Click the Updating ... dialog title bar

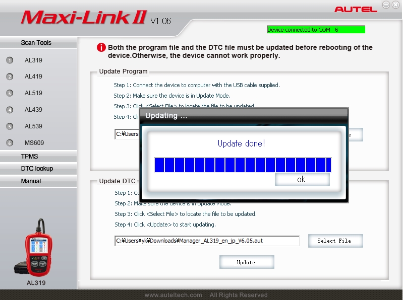pos(244,116)
